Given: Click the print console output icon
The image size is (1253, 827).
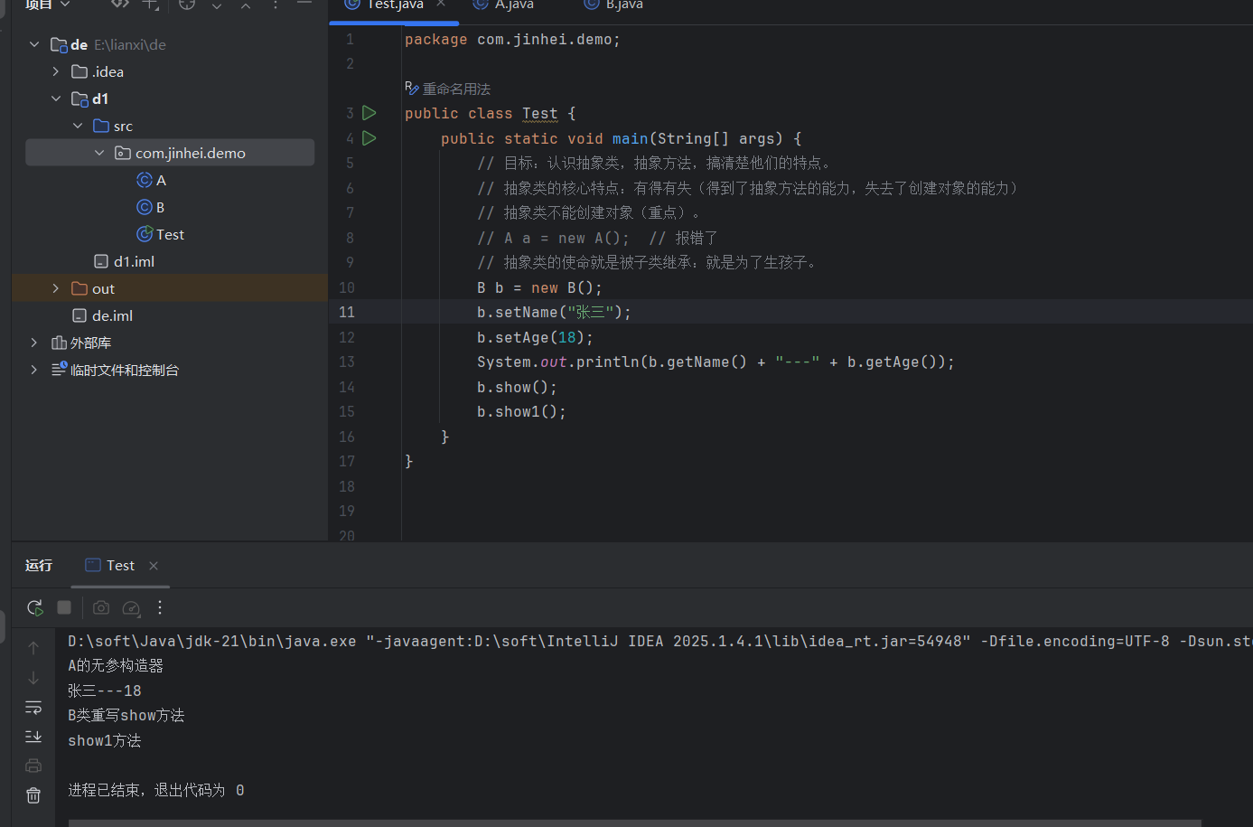Looking at the screenshot, I should point(33,766).
